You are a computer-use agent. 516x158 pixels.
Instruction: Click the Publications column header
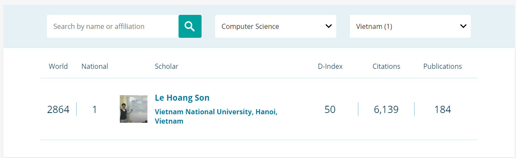pos(443,66)
